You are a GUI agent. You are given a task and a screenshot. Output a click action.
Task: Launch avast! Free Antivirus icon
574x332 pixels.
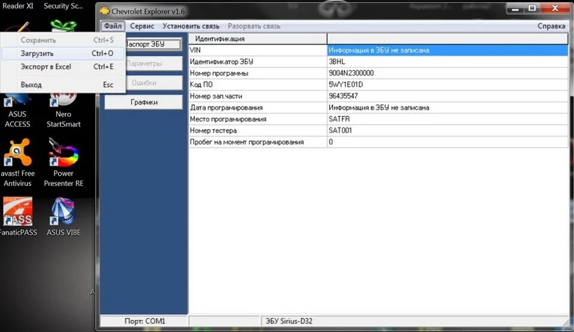(x=17, y=162)
